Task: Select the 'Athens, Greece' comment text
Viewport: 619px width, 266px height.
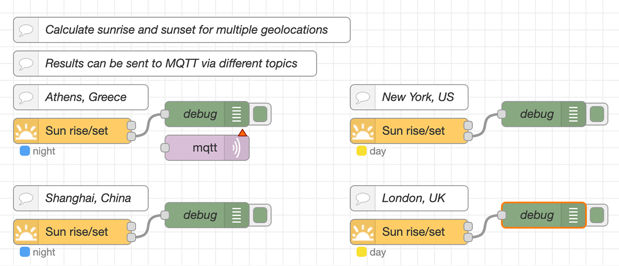Action: tap(86, 97)
